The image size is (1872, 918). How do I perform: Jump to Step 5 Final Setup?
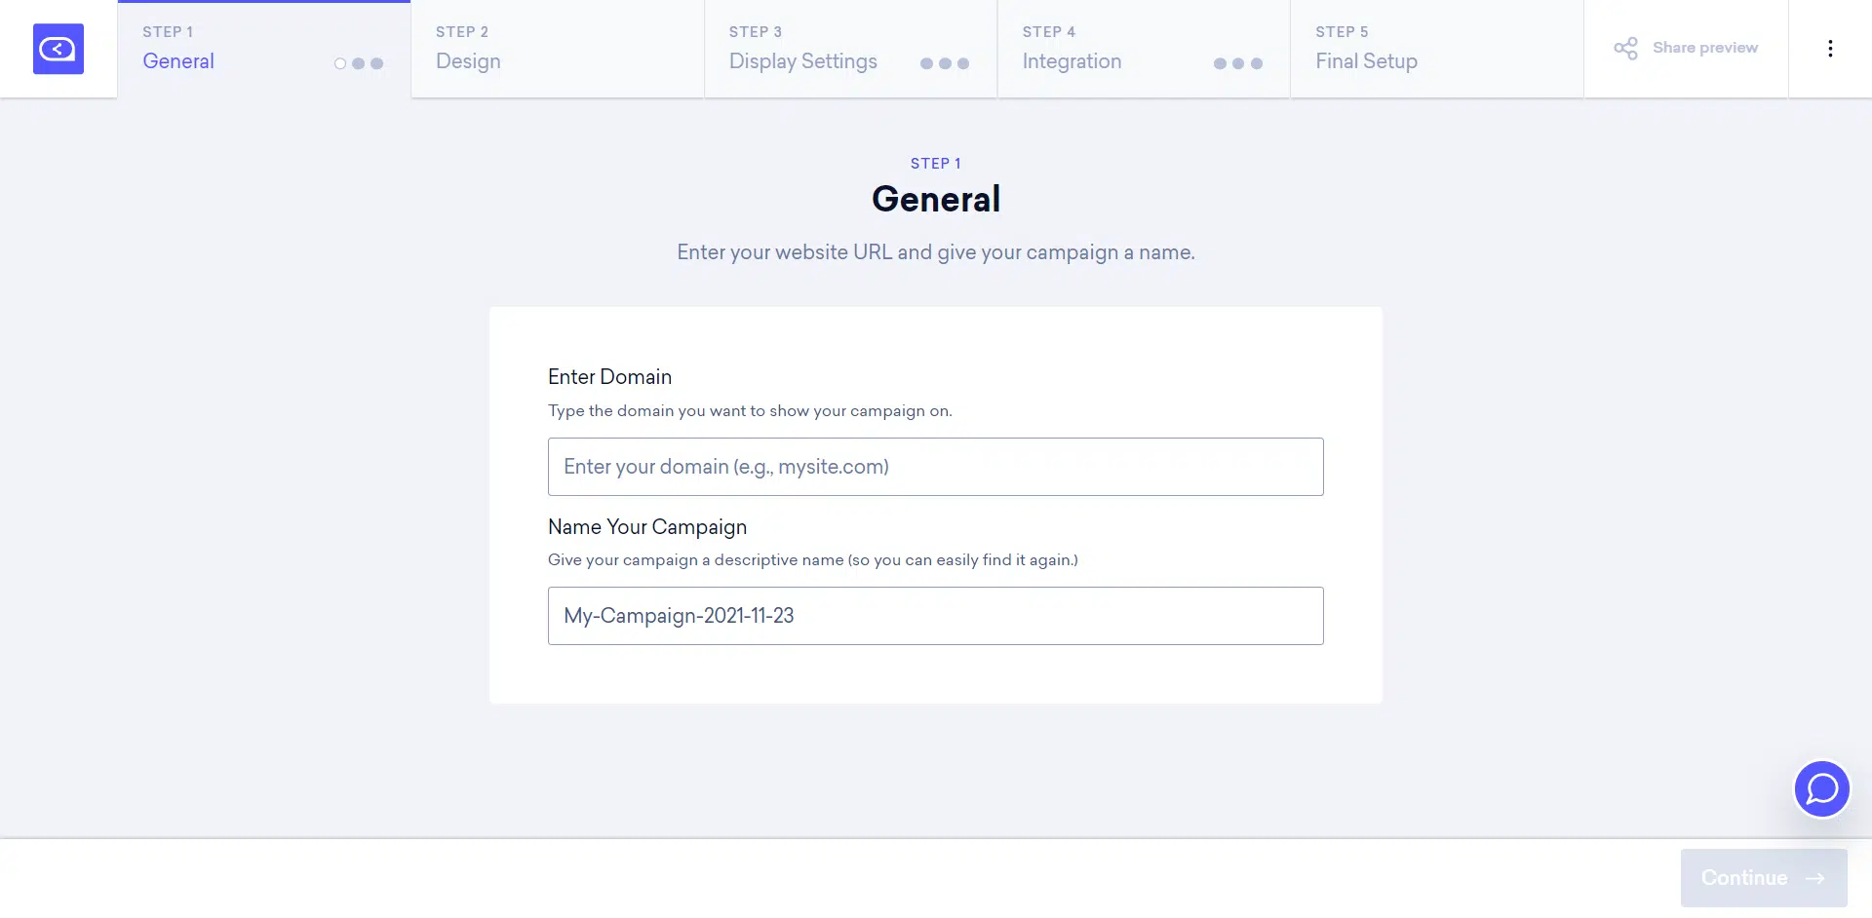click(1366, 60)
